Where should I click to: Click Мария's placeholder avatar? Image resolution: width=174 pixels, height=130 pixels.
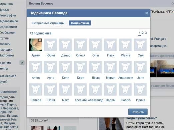110,67
